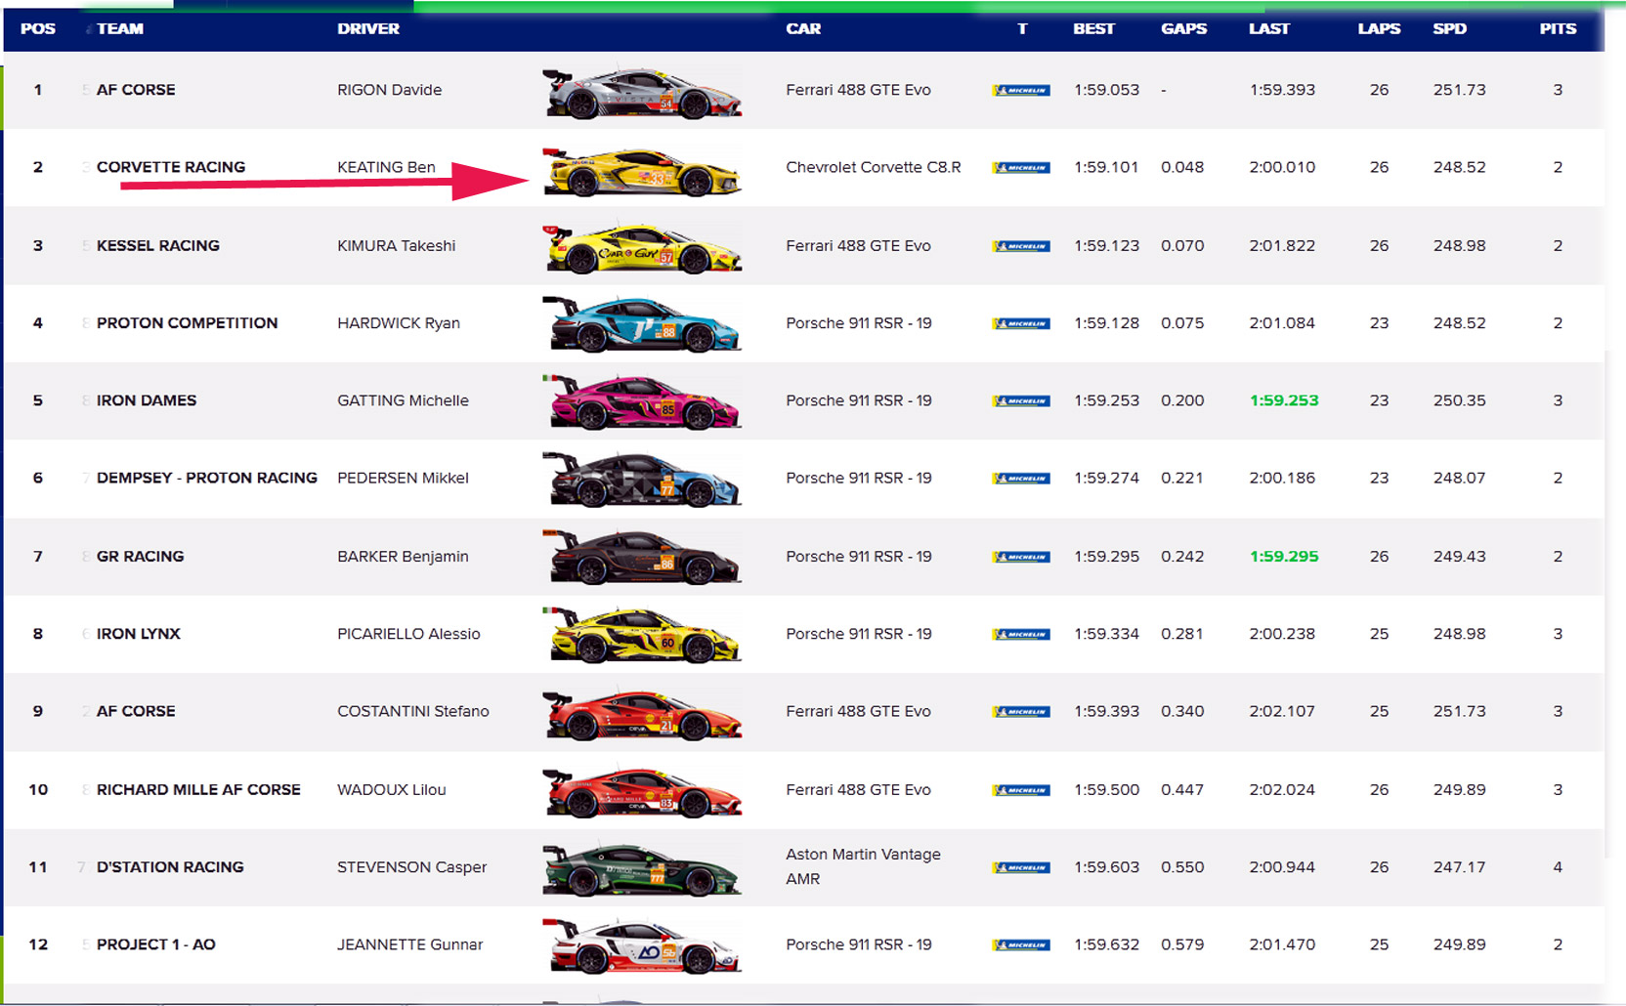This screenshot has height=1006, width=1626.
Task: Click RICHARD MILLE AF CORSE team name
Action: 198,789
